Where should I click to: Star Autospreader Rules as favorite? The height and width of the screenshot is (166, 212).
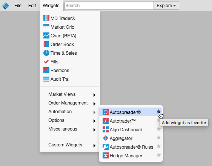[159, 146]
